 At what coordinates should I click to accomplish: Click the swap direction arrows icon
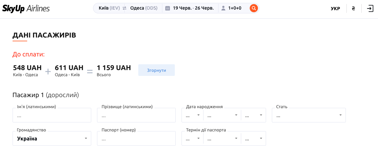[125, 8]
